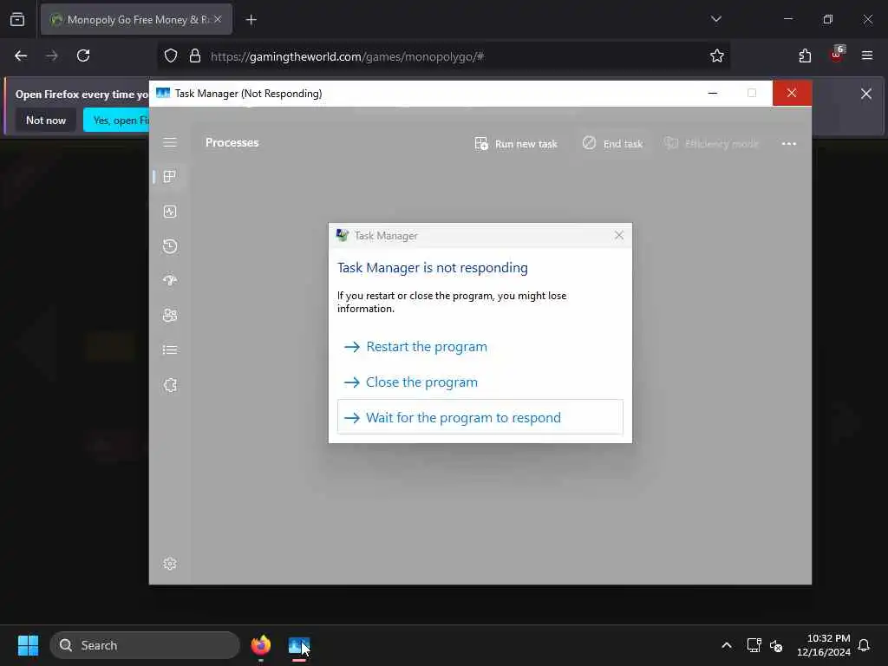Viewport: 888px width, 666px height.
Task: Select Processes page icon in Task Manager sidebar
Action: 170,177
